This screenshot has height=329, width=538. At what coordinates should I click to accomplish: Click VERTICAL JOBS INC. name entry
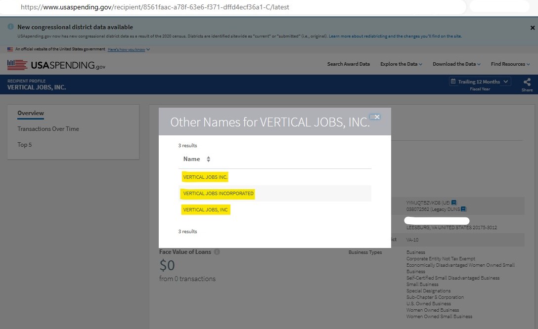pyautogui.click(x=205, y=177)
